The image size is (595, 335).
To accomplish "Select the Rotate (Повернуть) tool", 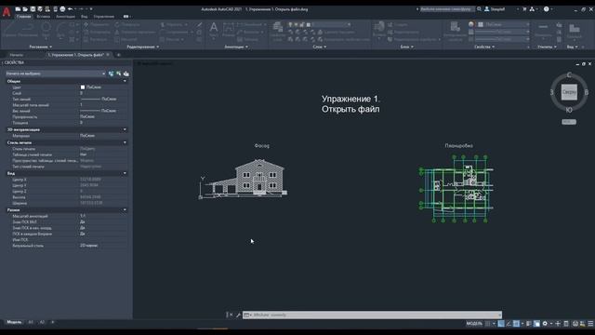I will click(127, 25).
